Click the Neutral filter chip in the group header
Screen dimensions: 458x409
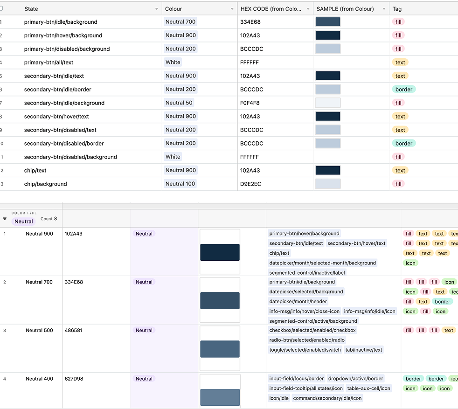click(23, 221)
